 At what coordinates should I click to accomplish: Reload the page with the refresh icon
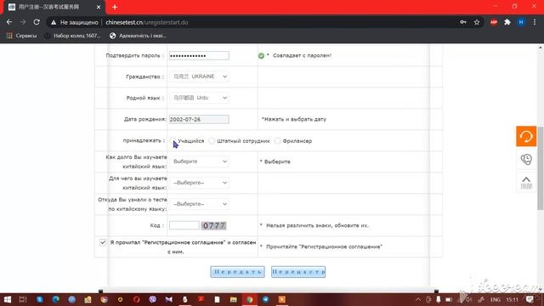pos(37,22)
